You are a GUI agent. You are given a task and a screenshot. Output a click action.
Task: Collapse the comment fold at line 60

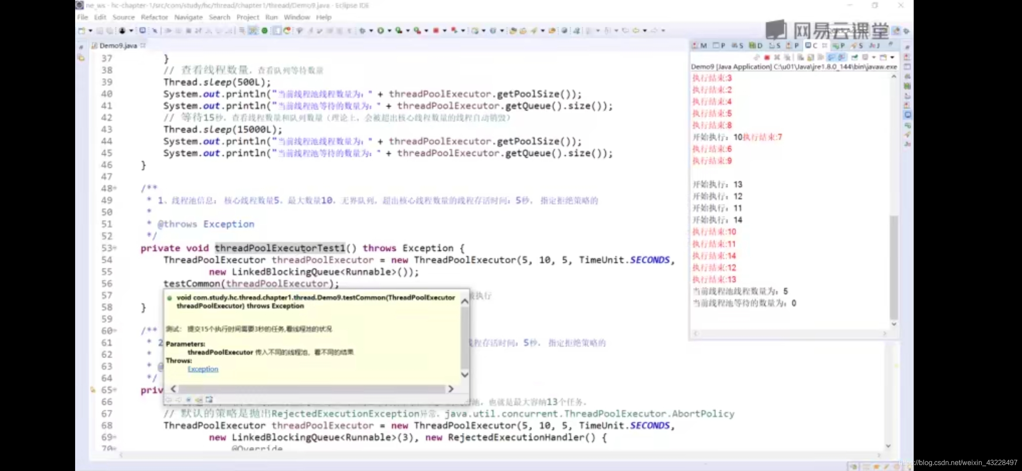(115, 331)
